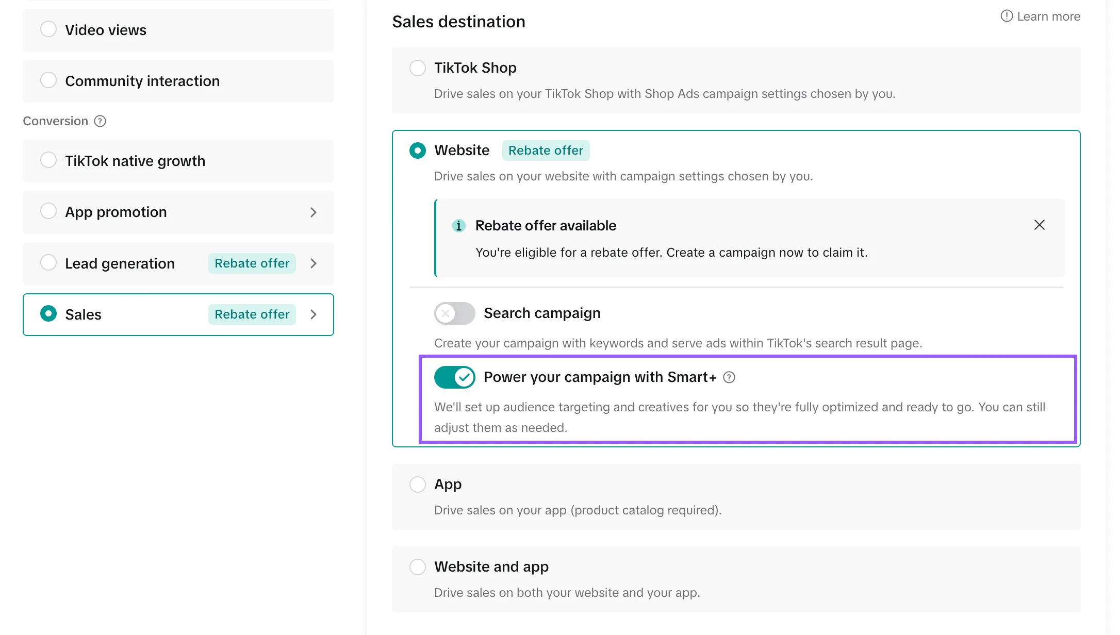Click 'Drive sales on your app' description

tap(578, 510)
